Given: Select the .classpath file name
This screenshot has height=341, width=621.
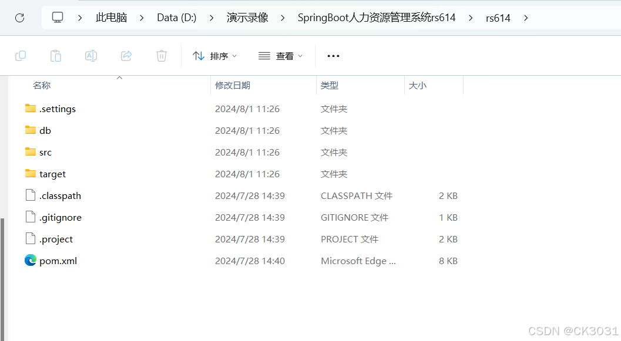Looking at the screenshot, I should pyautogui.click(x=60, y=196).
